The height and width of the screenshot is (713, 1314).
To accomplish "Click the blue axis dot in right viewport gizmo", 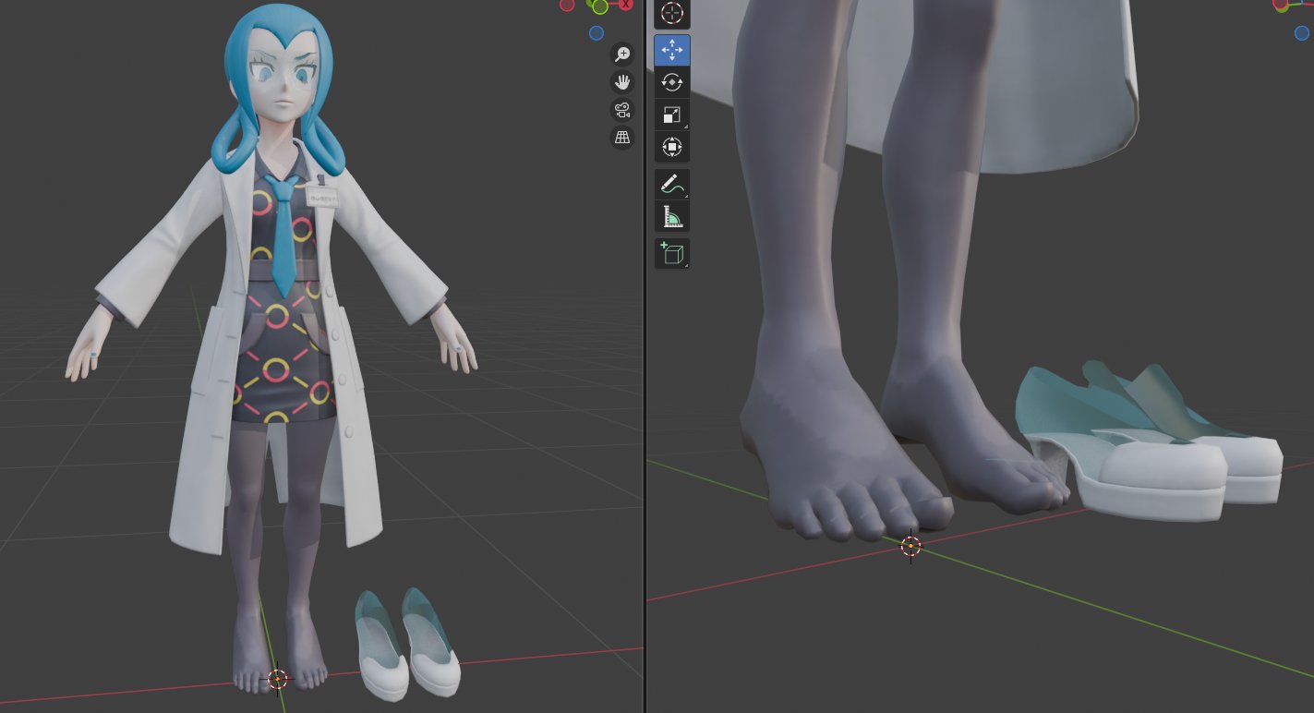I will [x=1302, y=33].
